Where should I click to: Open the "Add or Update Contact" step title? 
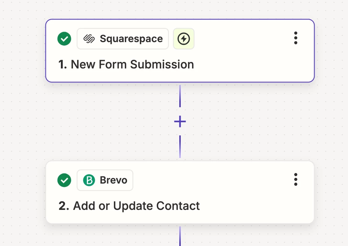tap(136, 206)
